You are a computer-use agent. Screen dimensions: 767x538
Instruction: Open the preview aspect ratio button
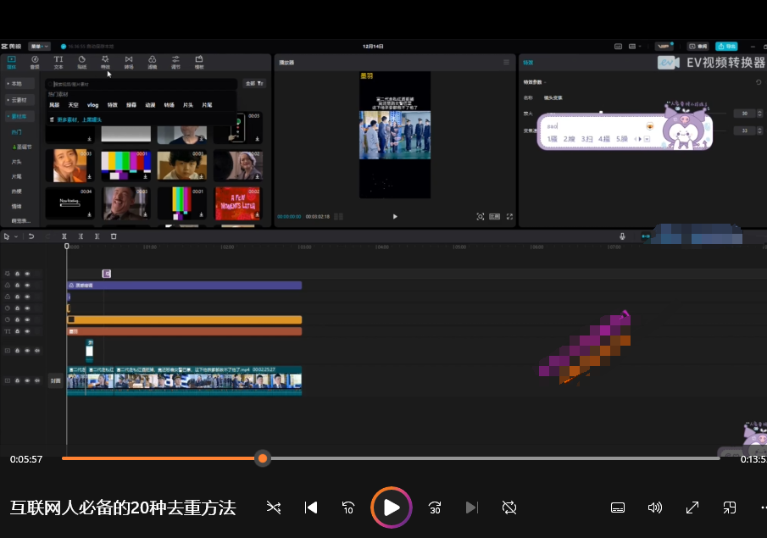[495, 216]
